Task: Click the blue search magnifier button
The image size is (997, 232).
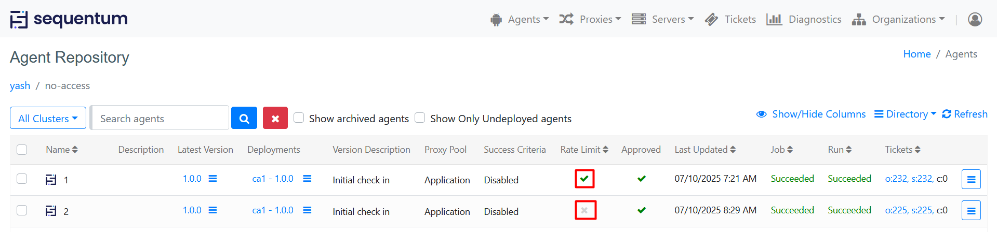Action: [x=244, y=118]
